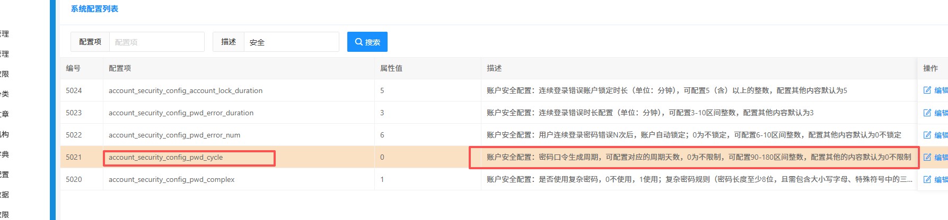
Task: Click the 配置项 filter input field
Action: click(x=156, y=42)
